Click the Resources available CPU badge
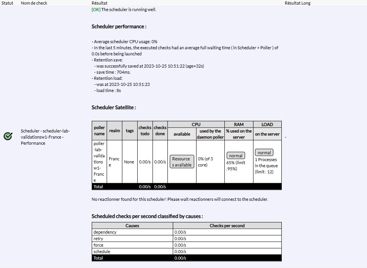367x268 pixels. pos(182,162)
